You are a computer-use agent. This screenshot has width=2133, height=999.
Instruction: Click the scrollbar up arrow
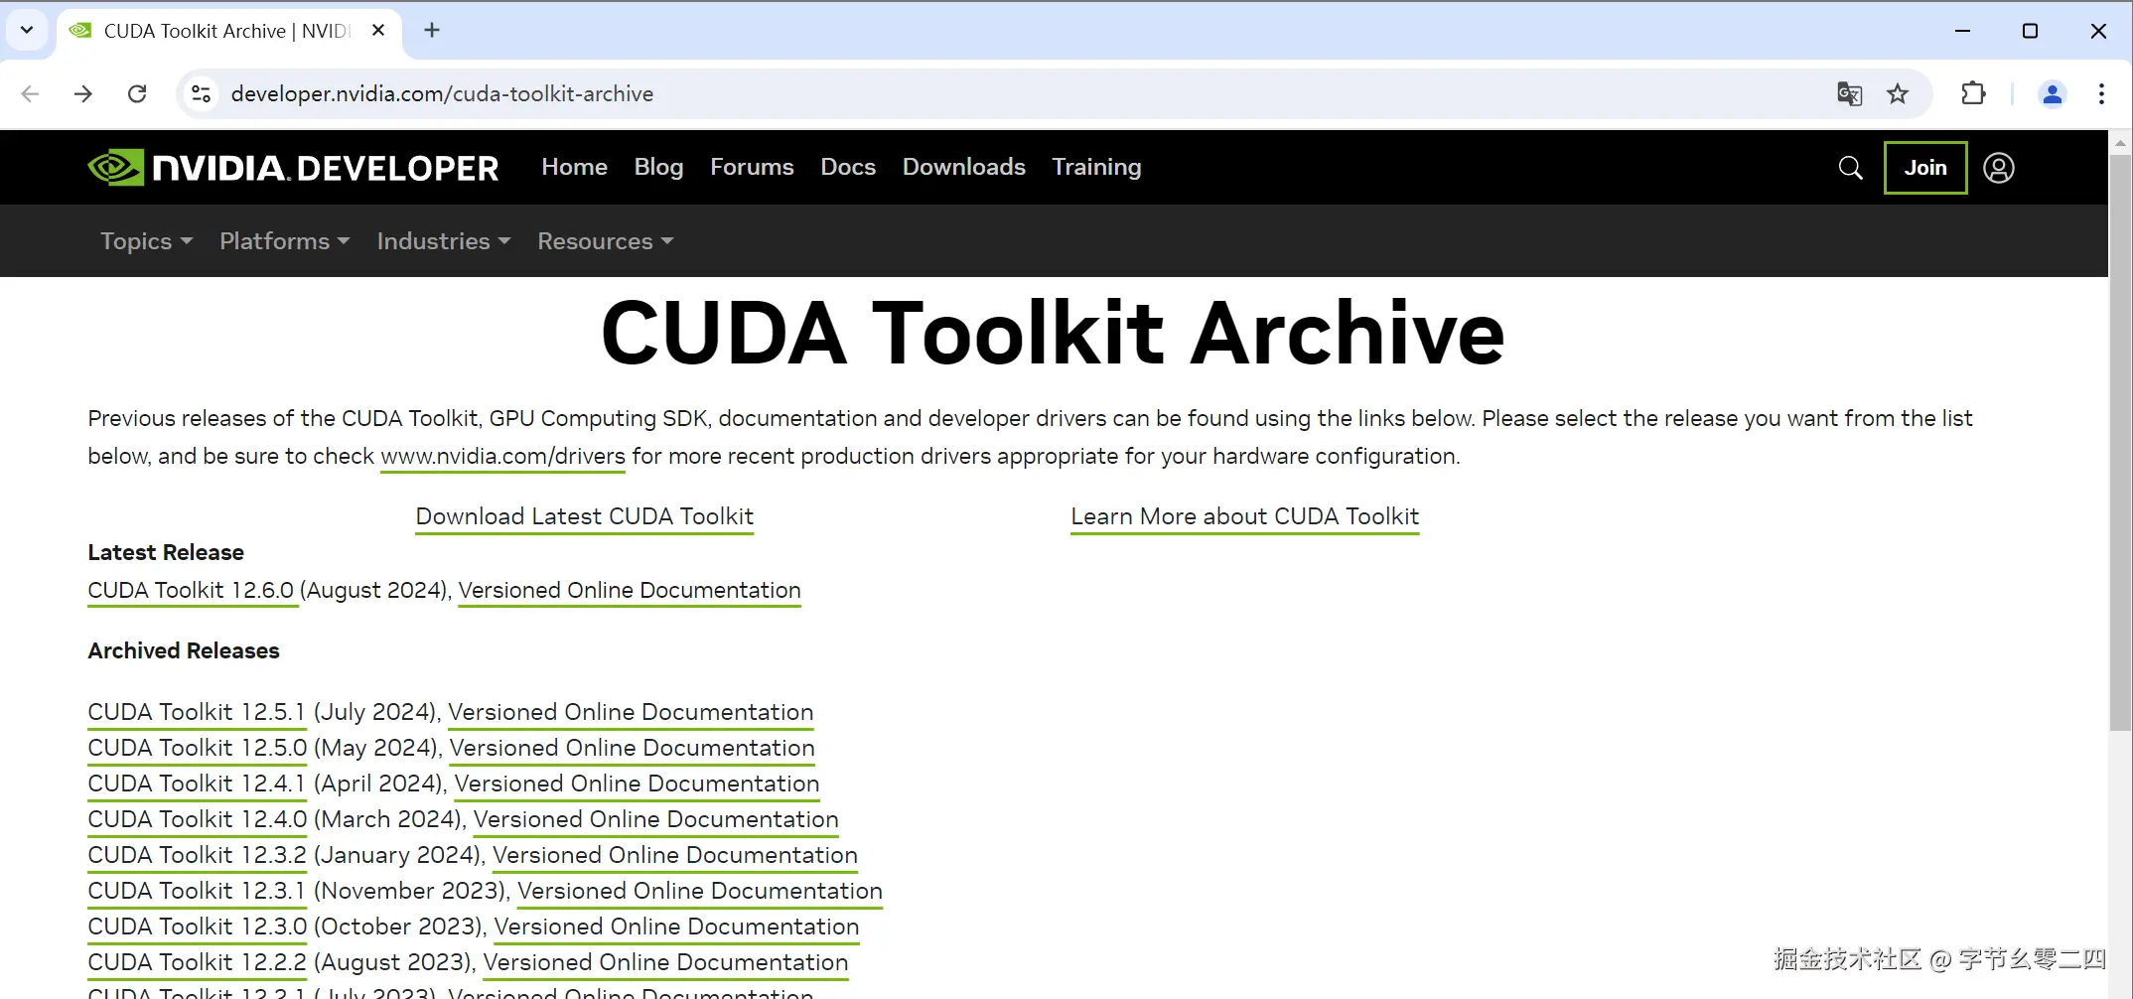(2120, 142)
